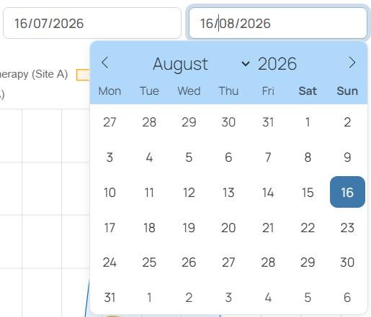Open the August month dropdown
Viewport: 371px width, 317px height.
coord(201,64)
